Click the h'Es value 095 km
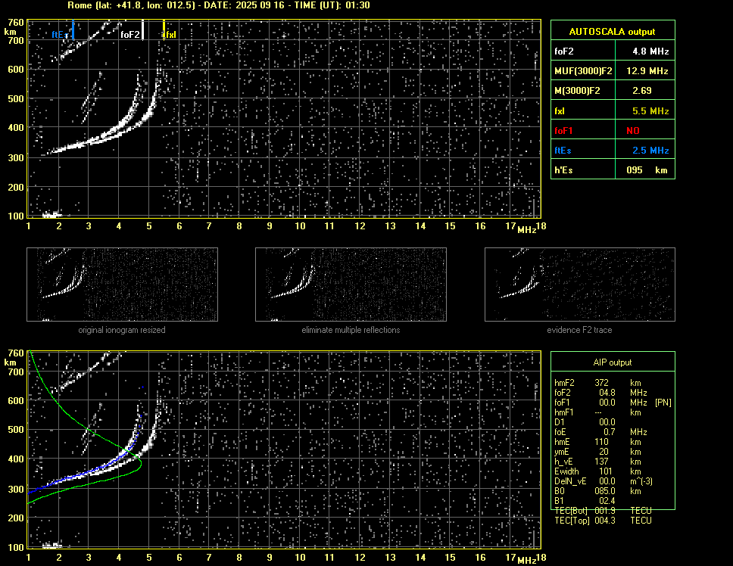This screenshot has height=566, width=733. pos(647,170)
